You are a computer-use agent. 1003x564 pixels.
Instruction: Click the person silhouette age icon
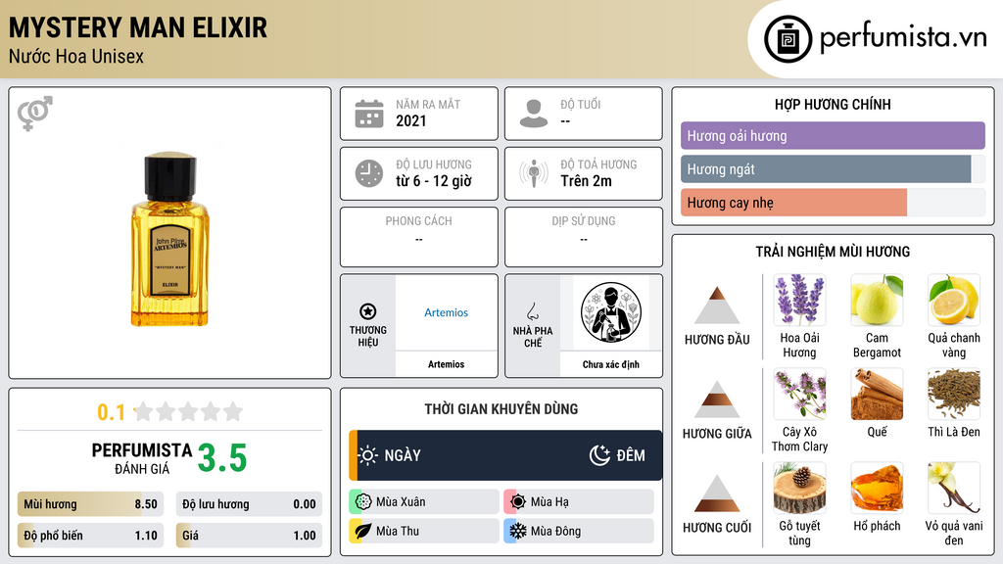534,114
